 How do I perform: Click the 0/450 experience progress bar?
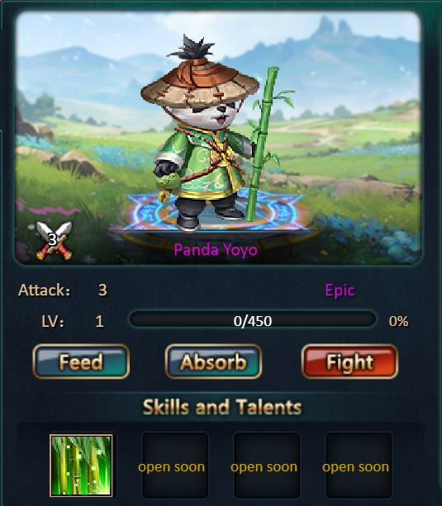point(253,321)
